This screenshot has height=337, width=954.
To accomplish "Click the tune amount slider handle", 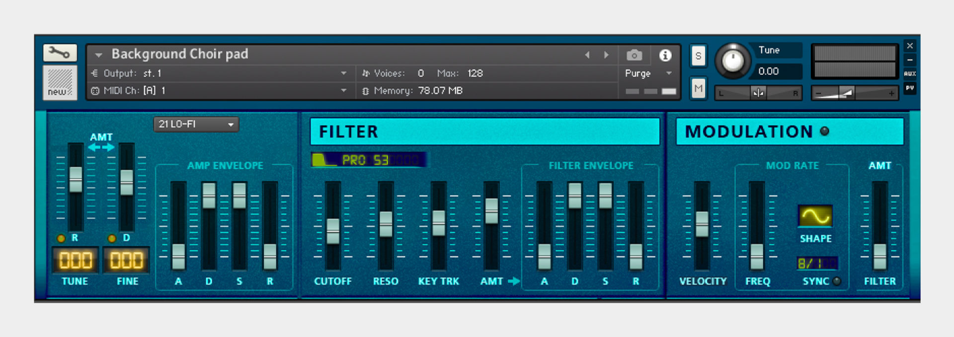I will click(x=76, y=179).
